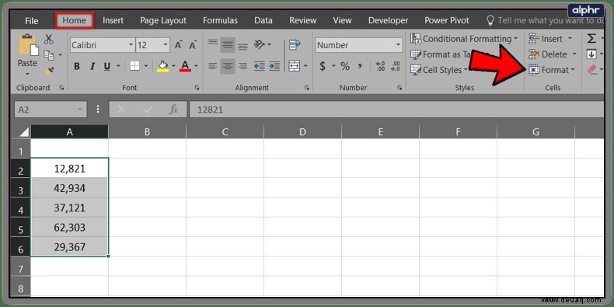Open the Number format dropdown

pyautogui.click(x=398, y=45)
